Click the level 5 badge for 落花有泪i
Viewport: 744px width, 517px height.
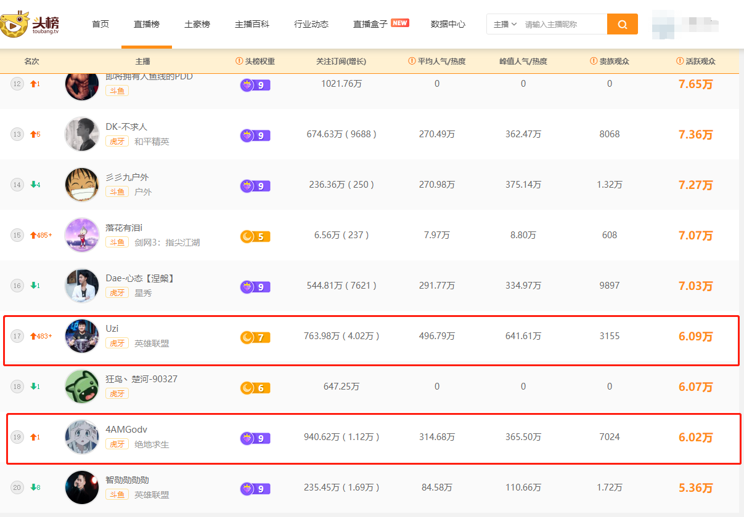(255, 236)
